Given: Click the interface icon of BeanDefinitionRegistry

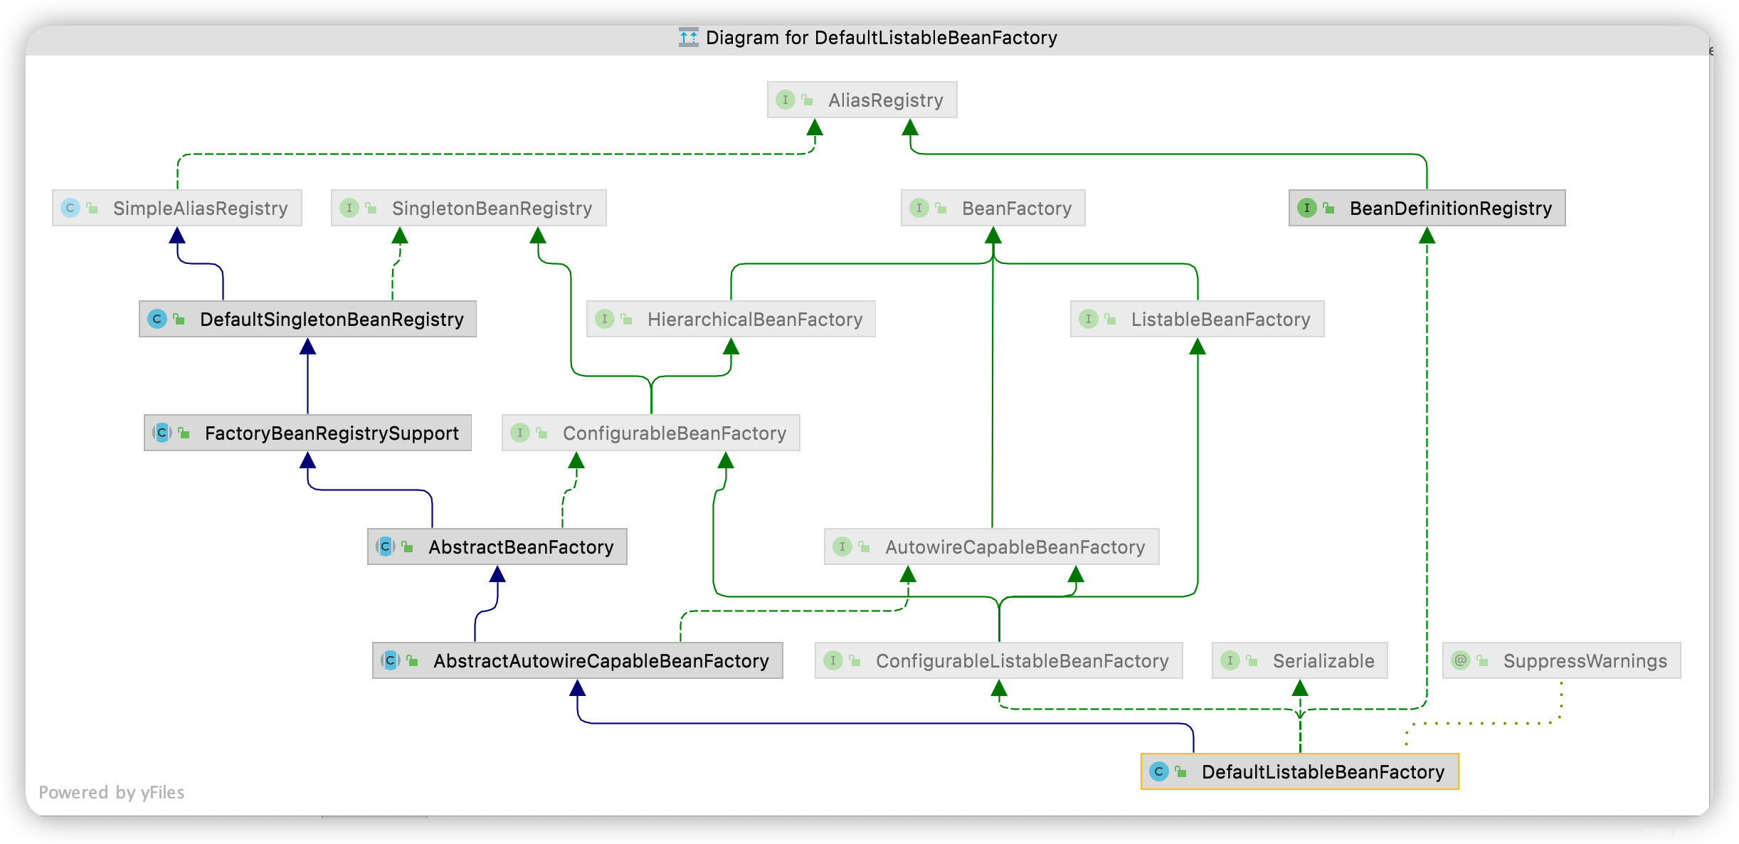Looking at the screenshot, I should point(1306,208).
